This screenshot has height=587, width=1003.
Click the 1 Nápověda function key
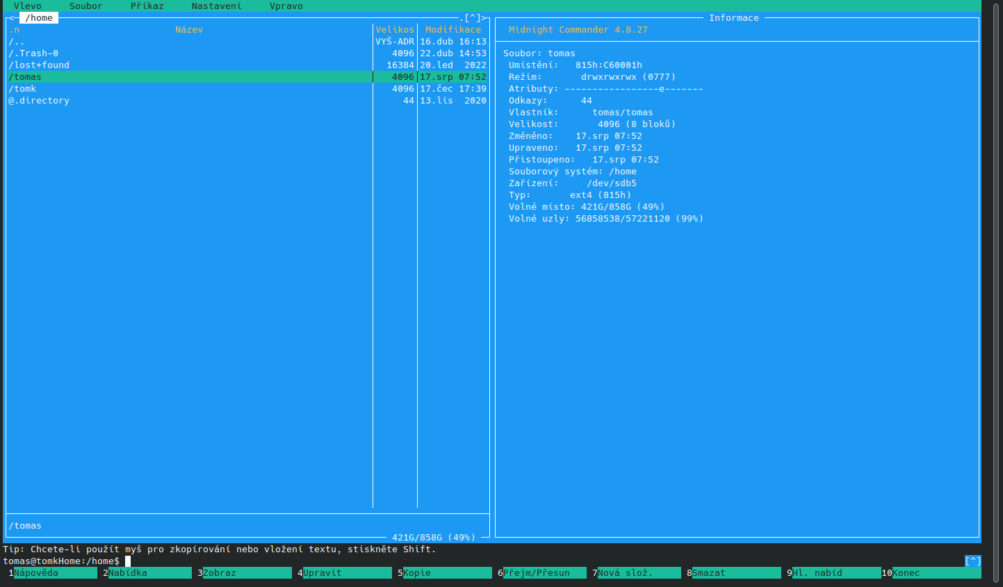(x=53, y=573)
